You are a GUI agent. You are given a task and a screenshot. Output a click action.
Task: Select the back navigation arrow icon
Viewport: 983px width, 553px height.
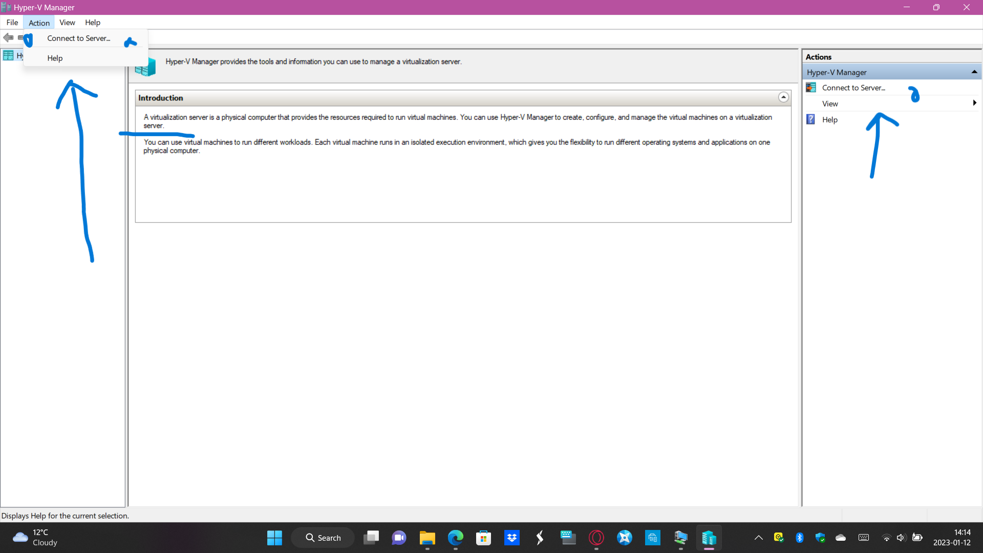(8, 37)
